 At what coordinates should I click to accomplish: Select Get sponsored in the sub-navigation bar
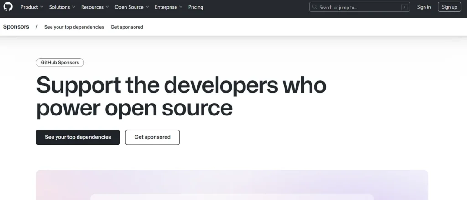127,27
